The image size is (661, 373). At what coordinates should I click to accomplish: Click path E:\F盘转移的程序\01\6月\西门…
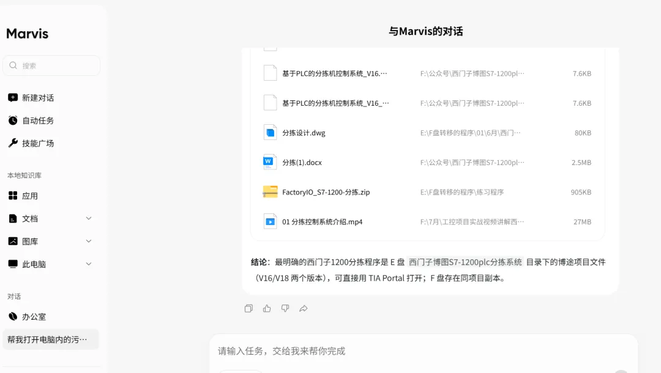[x=471, y=133]
